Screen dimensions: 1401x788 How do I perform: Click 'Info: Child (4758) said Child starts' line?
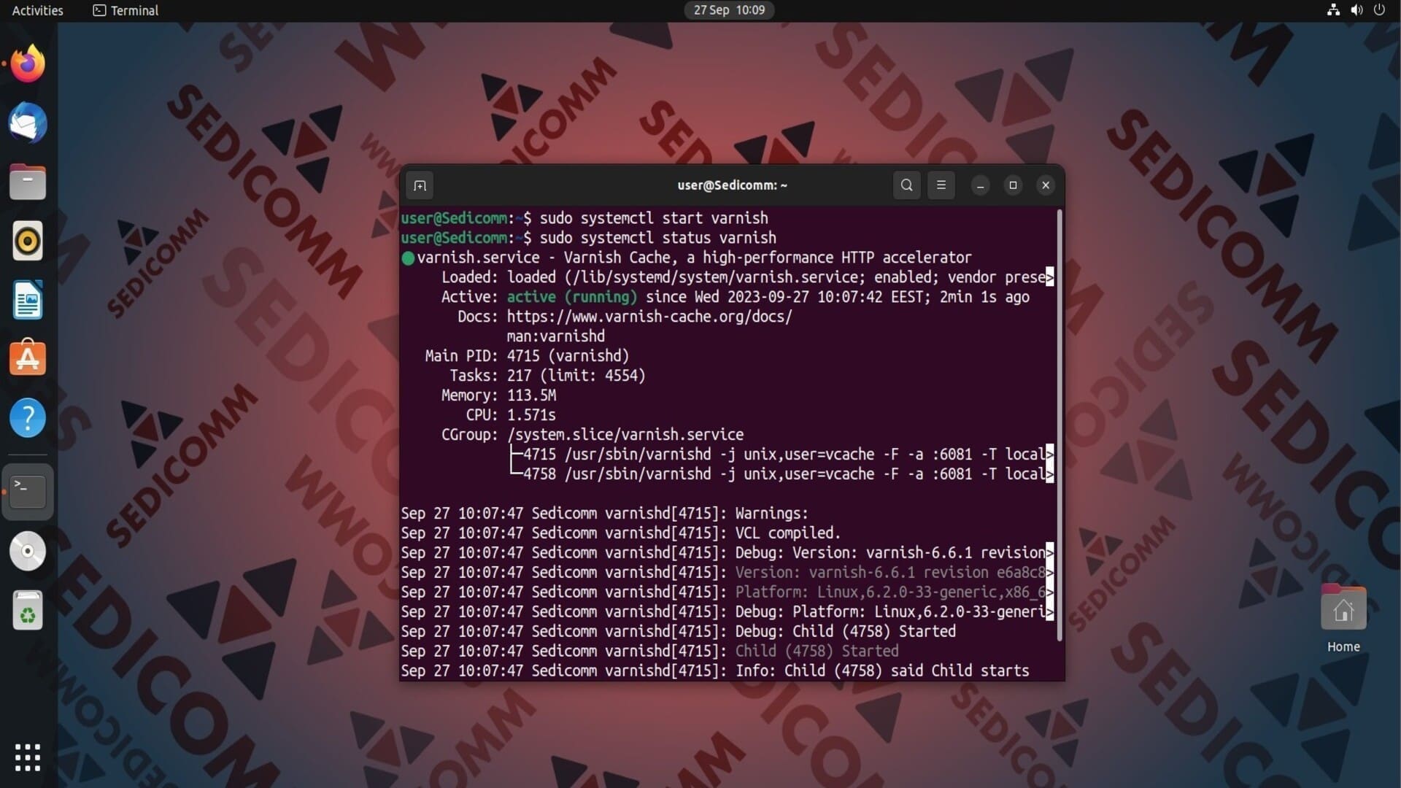point(715,671)
